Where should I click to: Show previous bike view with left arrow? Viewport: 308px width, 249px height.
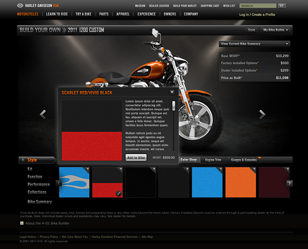[43, 114]
